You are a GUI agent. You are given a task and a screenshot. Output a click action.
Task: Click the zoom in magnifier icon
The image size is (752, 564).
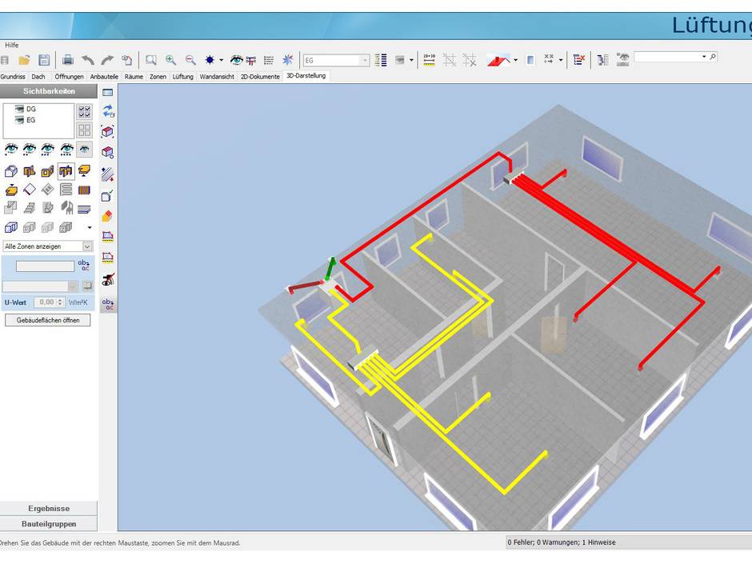(170, 60)
